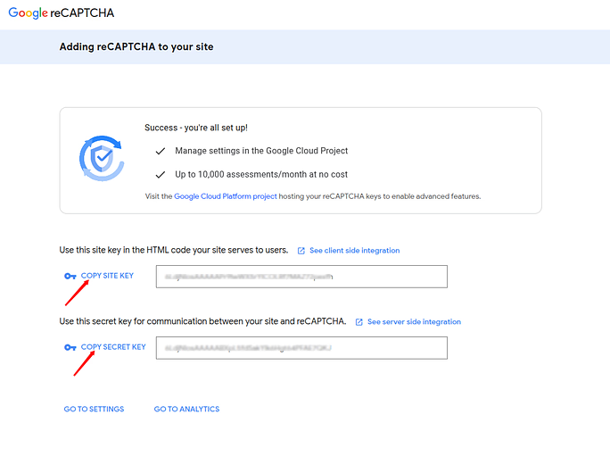The width and height of the screenshot is (610, 456).
Task: Click 'Manage settings in the Google Cloud Project' text
Action: coord(261,151)
